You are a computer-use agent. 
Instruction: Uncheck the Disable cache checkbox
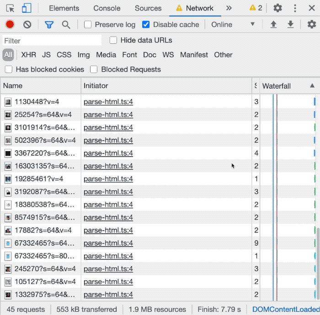(x=146, y=25)
